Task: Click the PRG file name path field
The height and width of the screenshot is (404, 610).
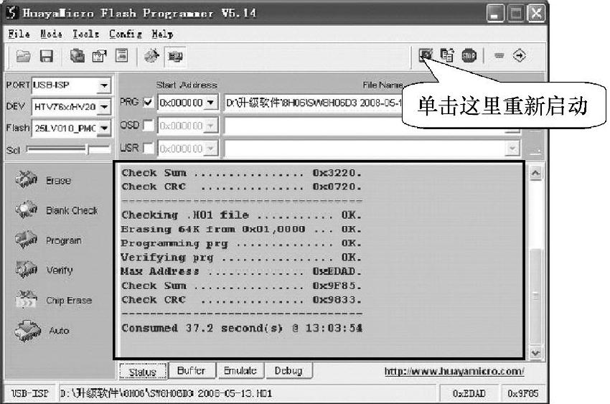Action: (x=313, y=103)
